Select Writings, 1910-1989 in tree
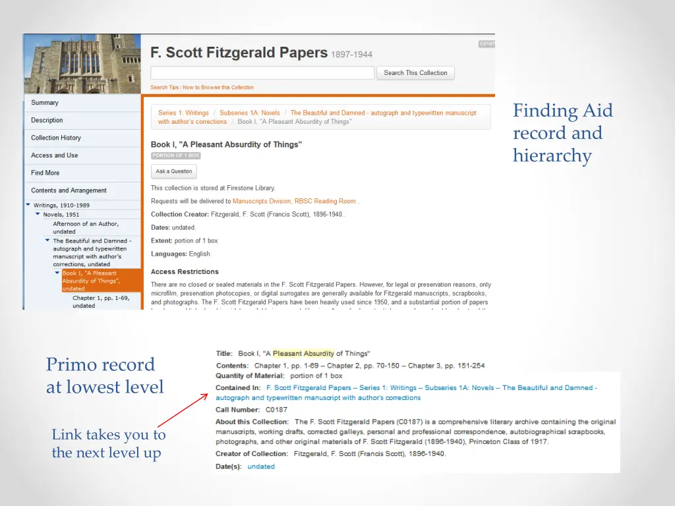675x506 pixels. click(61, 206)
